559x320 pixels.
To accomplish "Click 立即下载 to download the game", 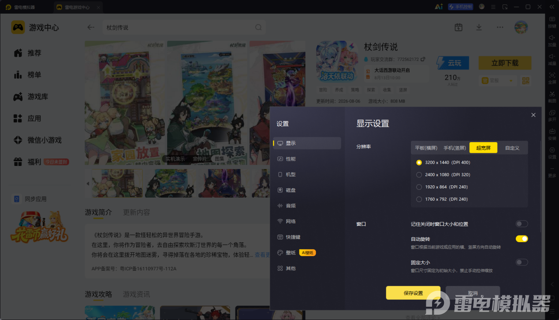I will 505,63.
